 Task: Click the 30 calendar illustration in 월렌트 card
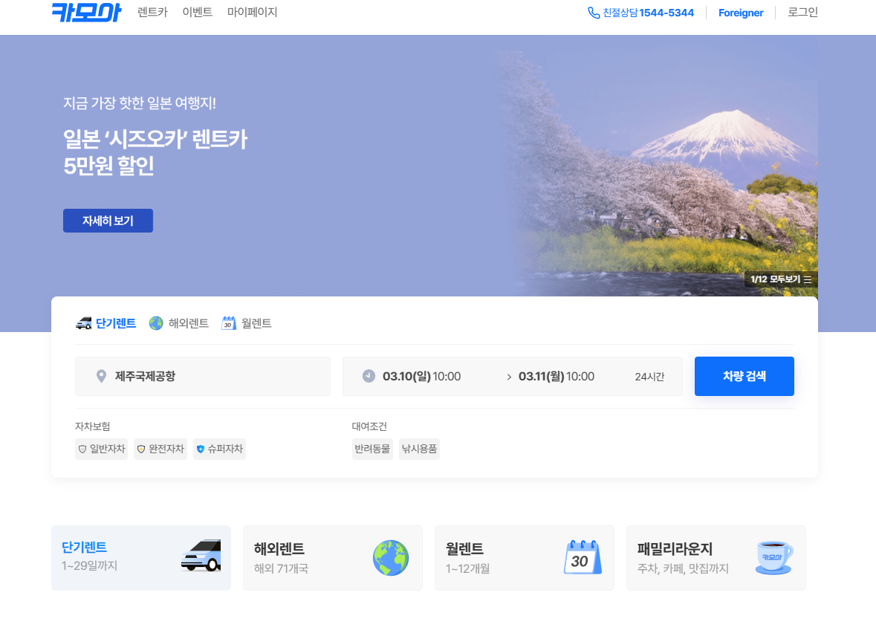point(583,557)
